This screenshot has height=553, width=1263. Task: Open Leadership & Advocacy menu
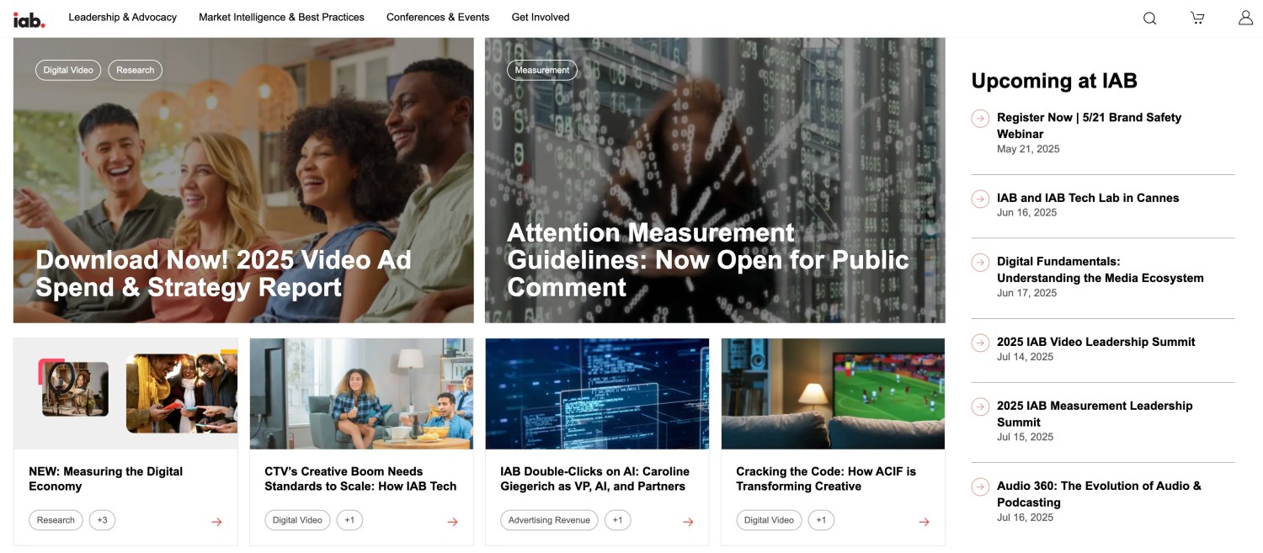pos(122,17)
